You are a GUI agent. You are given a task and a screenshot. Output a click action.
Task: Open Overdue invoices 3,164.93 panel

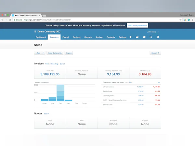click(x=145, y=73)
